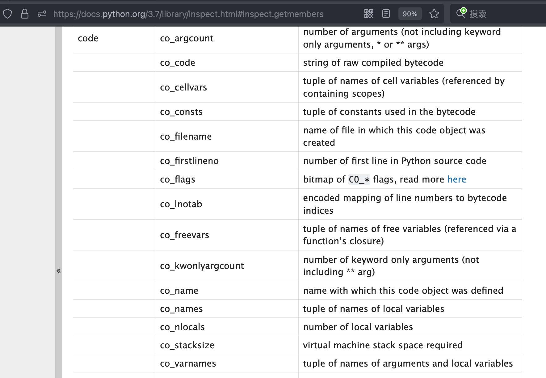The width and height of the screenshot is (546, 378).
Task: Click 'name with which this code object was defined'
Action: pos(403,290)
